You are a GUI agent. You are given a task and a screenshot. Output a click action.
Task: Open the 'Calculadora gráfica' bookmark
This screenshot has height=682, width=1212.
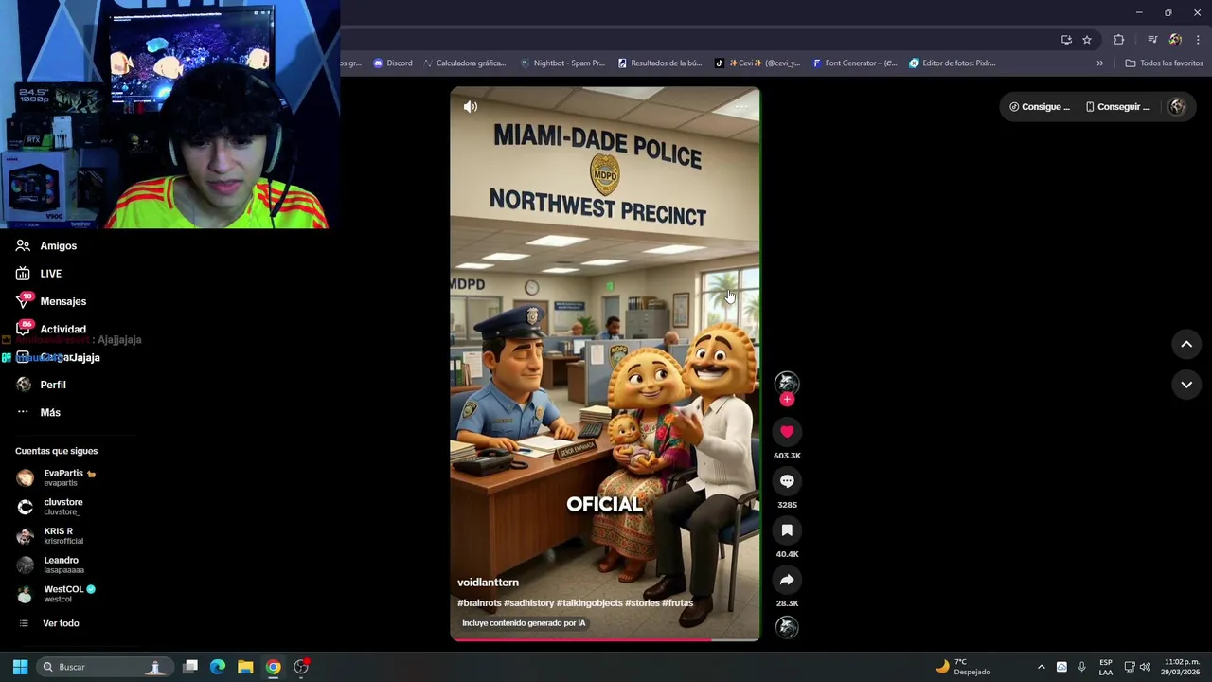465,63
